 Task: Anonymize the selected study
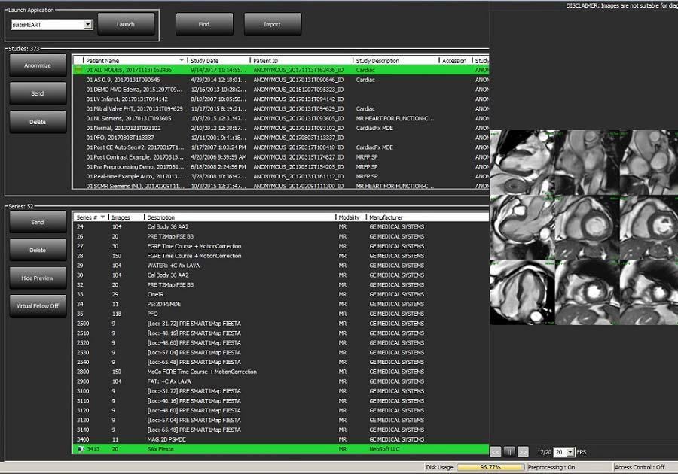tap(38, 65)
